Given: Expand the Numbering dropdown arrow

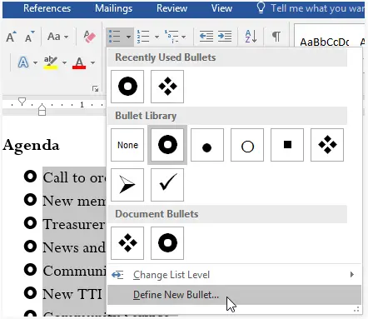Looking at the screenshot, I should coord(157,37).
